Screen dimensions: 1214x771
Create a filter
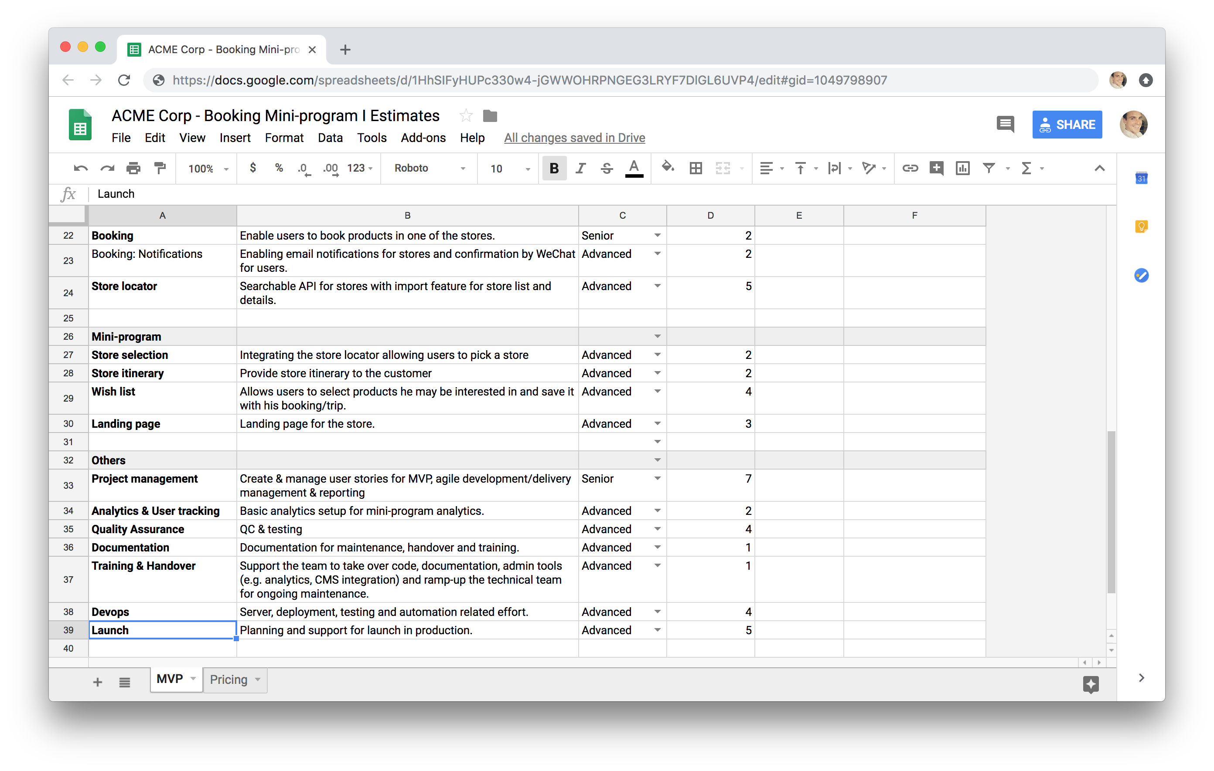pyautogui.click(x=989, y=168)
